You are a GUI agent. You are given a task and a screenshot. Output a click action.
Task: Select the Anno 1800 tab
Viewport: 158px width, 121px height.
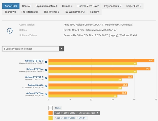11,6
